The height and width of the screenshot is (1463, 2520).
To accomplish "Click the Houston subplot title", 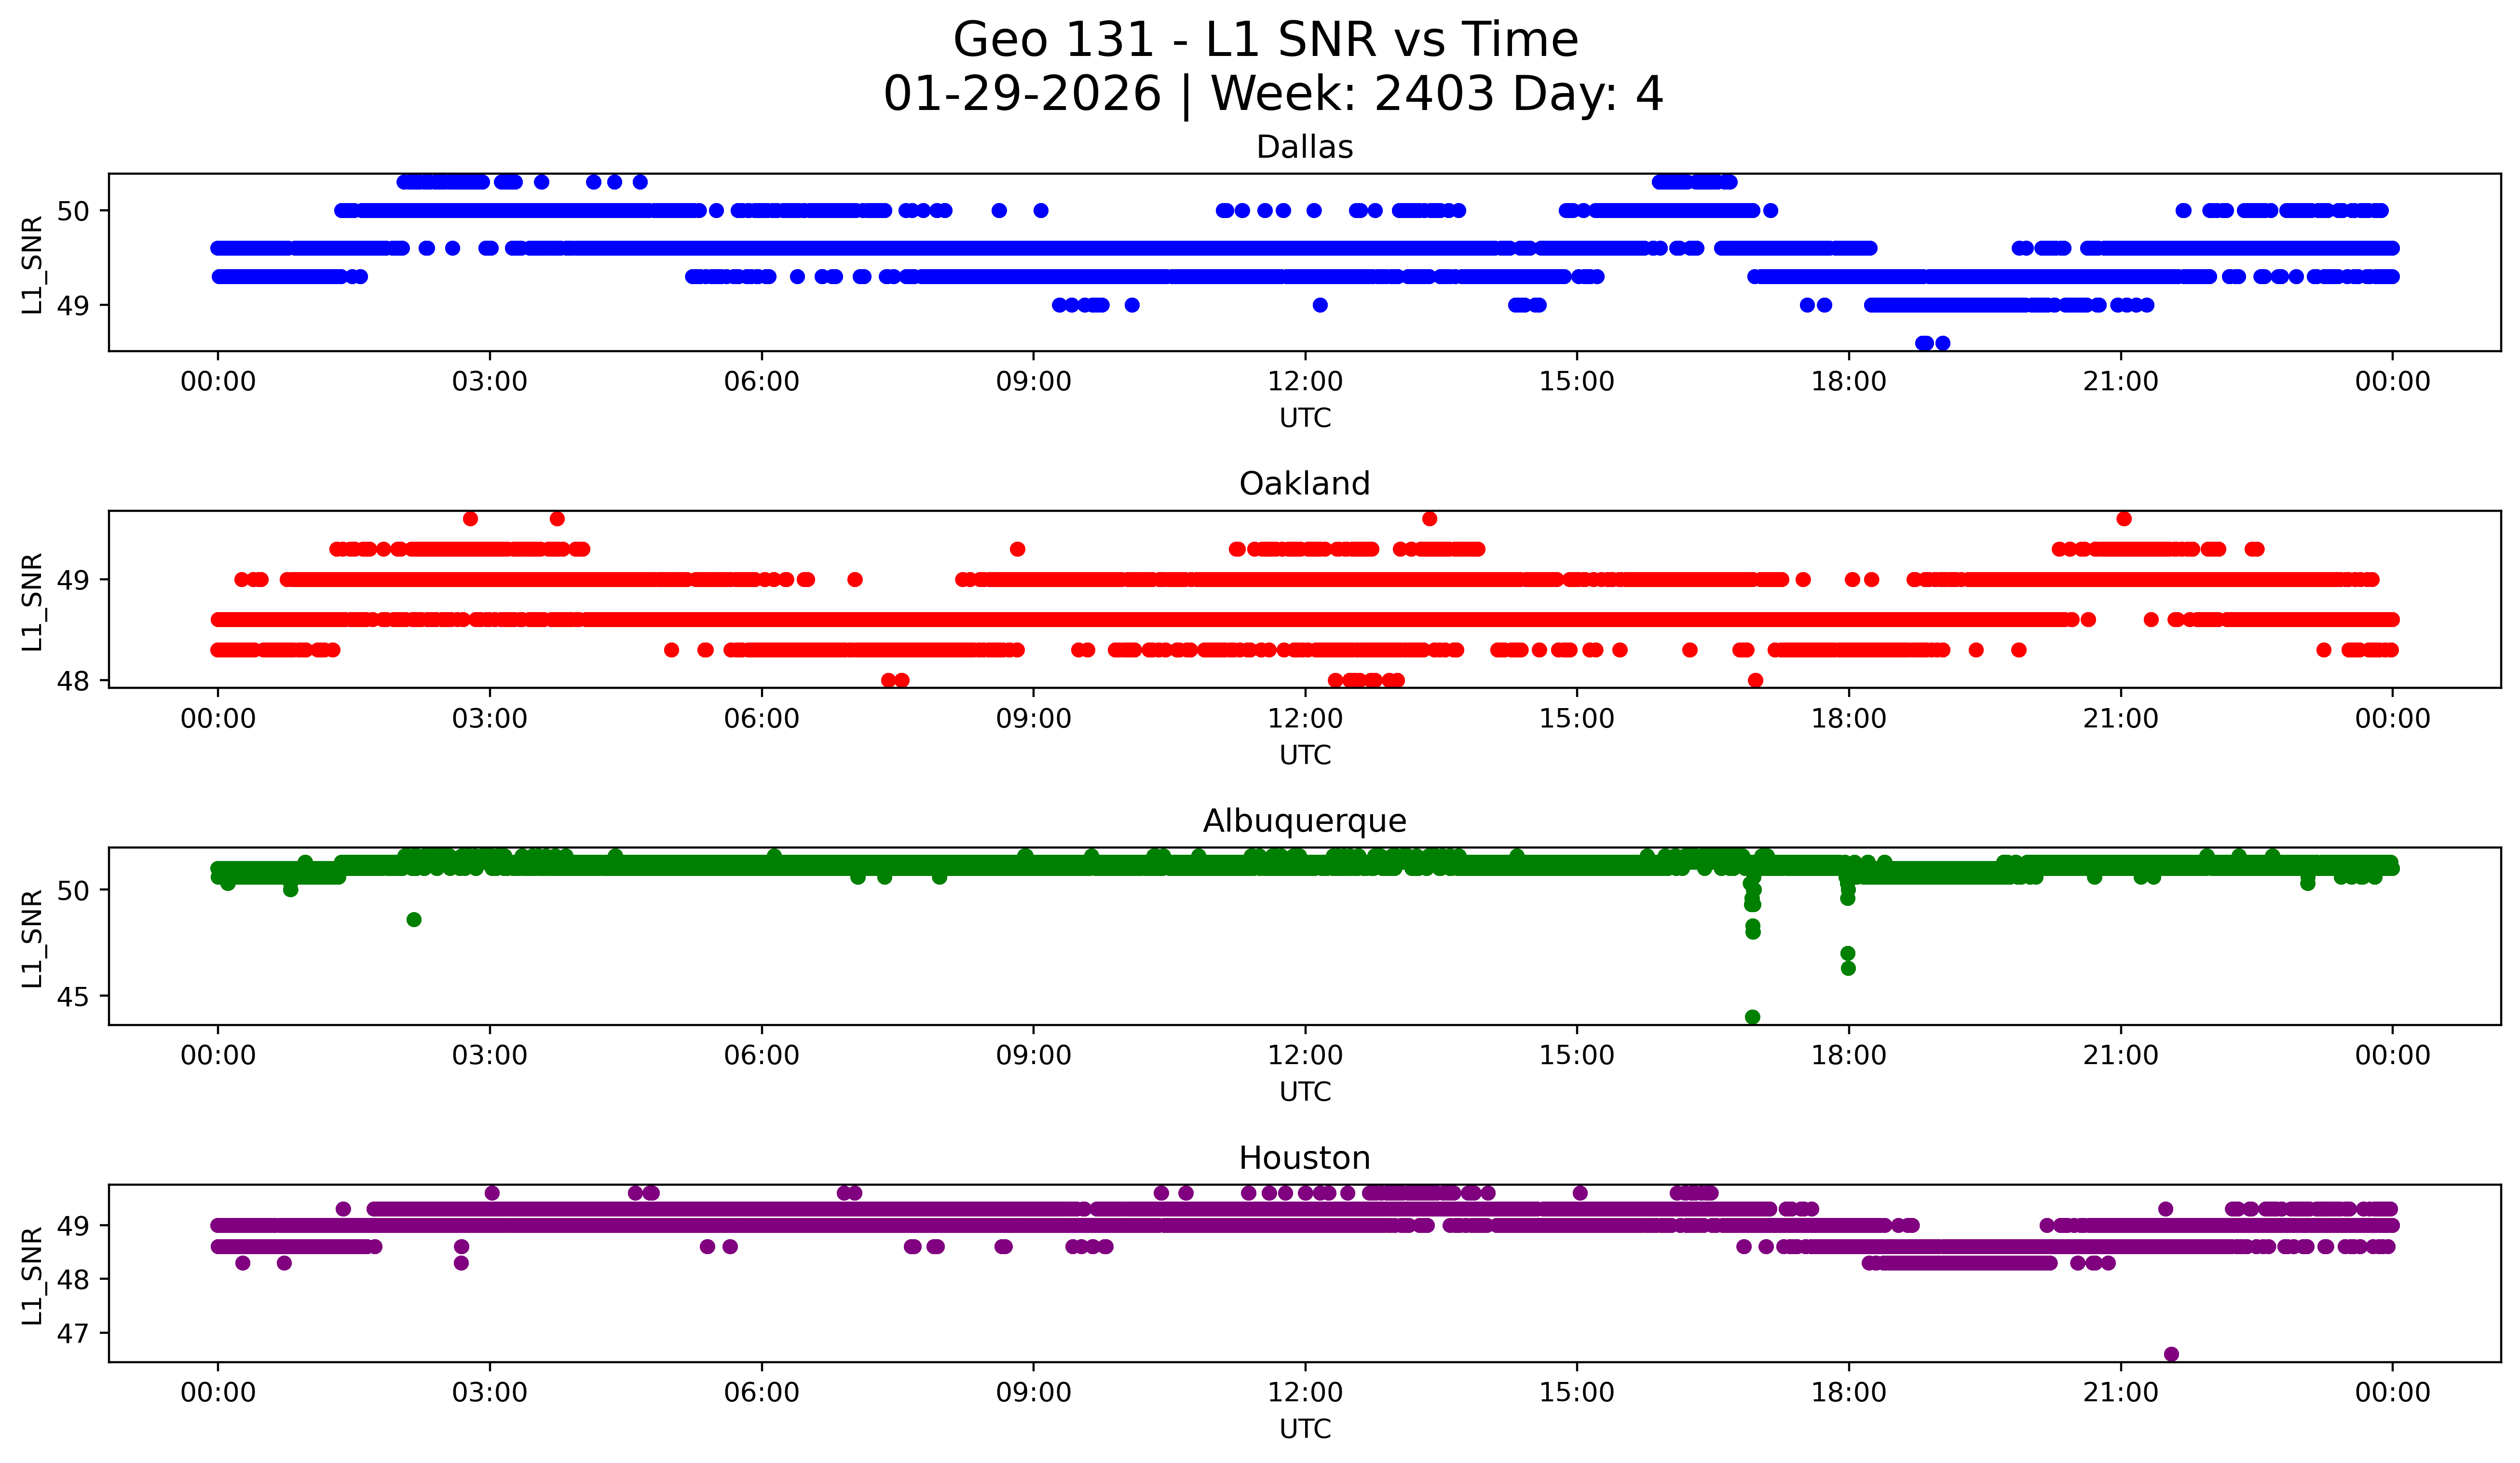I will [x=1304, y=1158].
